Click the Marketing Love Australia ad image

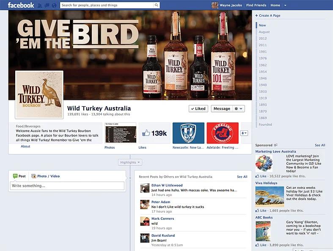(264, 163)
